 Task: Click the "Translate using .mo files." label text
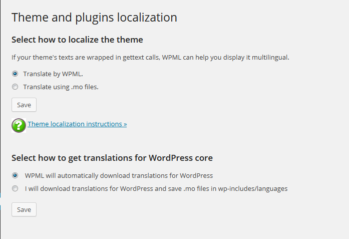pyautogui.click(x=61, y=87)
